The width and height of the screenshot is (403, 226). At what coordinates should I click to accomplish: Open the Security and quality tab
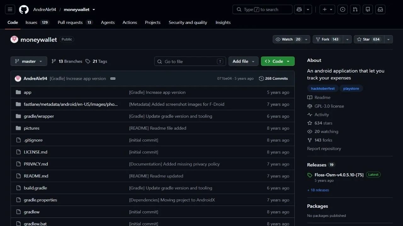[188, 22]
